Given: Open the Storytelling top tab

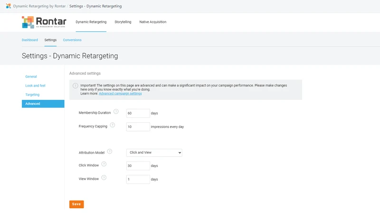Looking at the screenshot, I should tap(123, 22).
